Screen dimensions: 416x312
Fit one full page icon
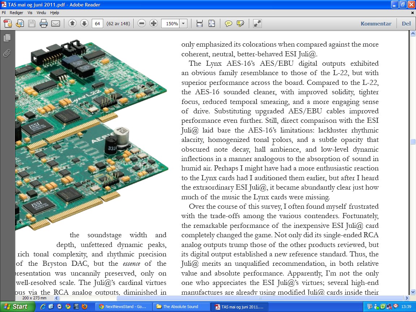click(x=212, y=23)
